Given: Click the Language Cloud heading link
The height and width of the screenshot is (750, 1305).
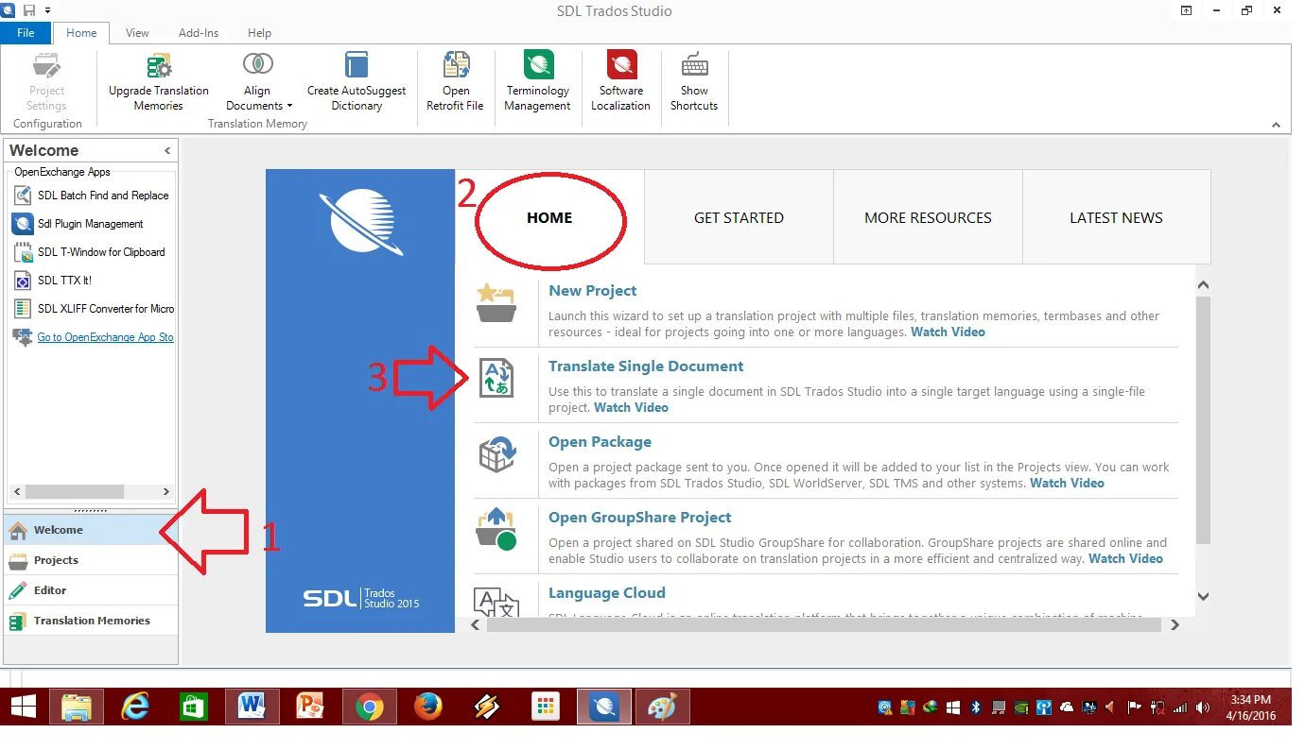Looking at the screenshot, I should click(607, 593).
